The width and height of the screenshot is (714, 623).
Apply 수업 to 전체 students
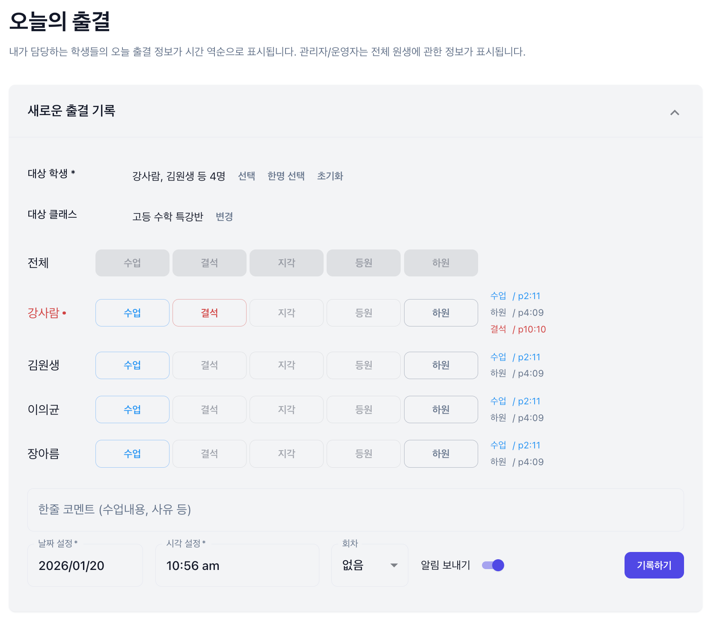132,263
